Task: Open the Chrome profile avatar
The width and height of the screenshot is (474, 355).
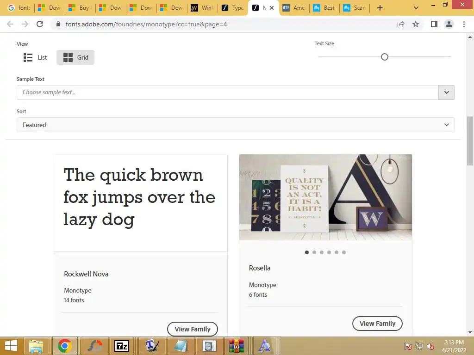Action: 449,24
